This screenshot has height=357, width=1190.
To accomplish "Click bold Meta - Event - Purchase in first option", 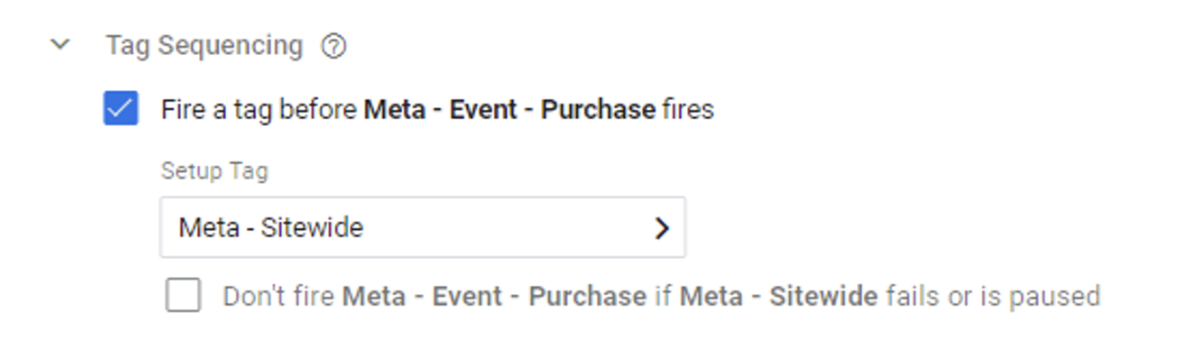I will [x=509, y=109].
